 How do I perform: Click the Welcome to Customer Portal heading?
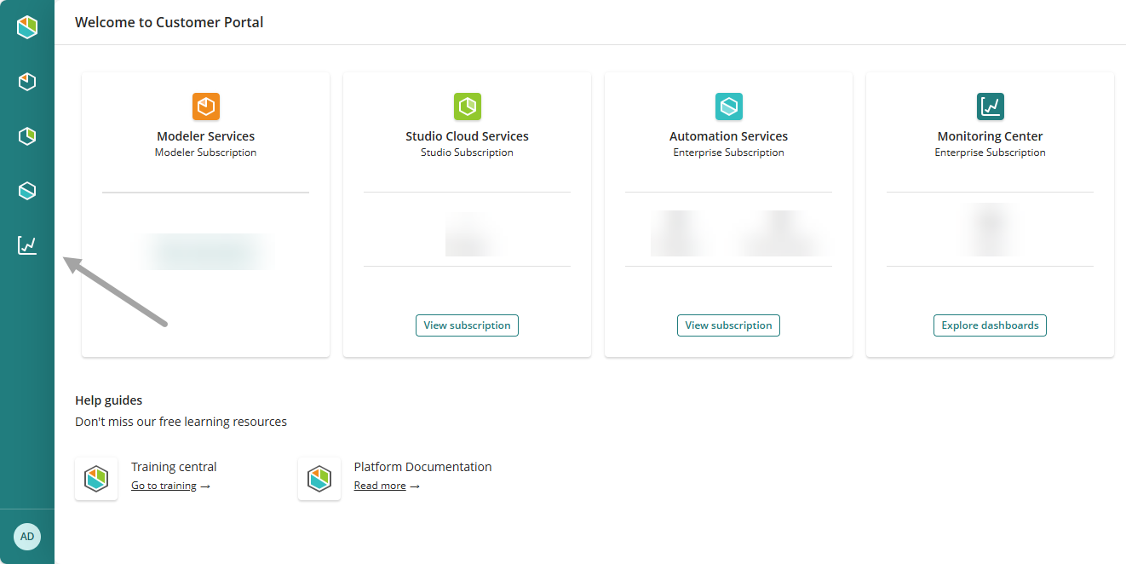coord(169,22)
